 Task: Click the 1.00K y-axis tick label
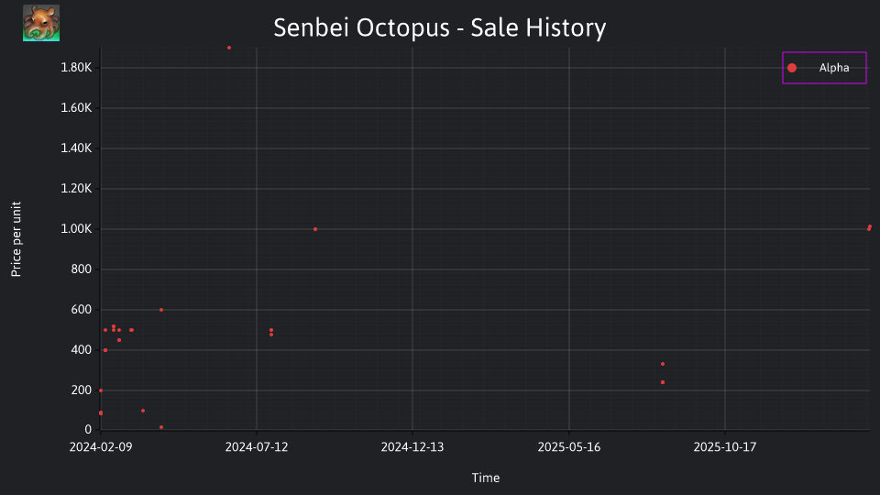pos(76,229)
